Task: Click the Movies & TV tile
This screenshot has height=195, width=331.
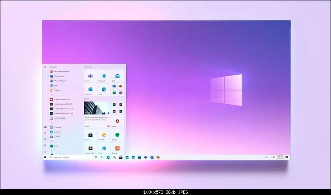Action: (90, 148)
